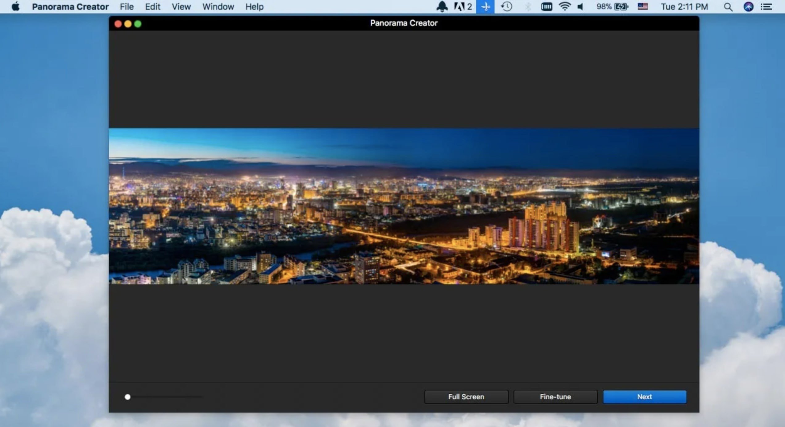Open Notification Center list icon

(766, 6)
